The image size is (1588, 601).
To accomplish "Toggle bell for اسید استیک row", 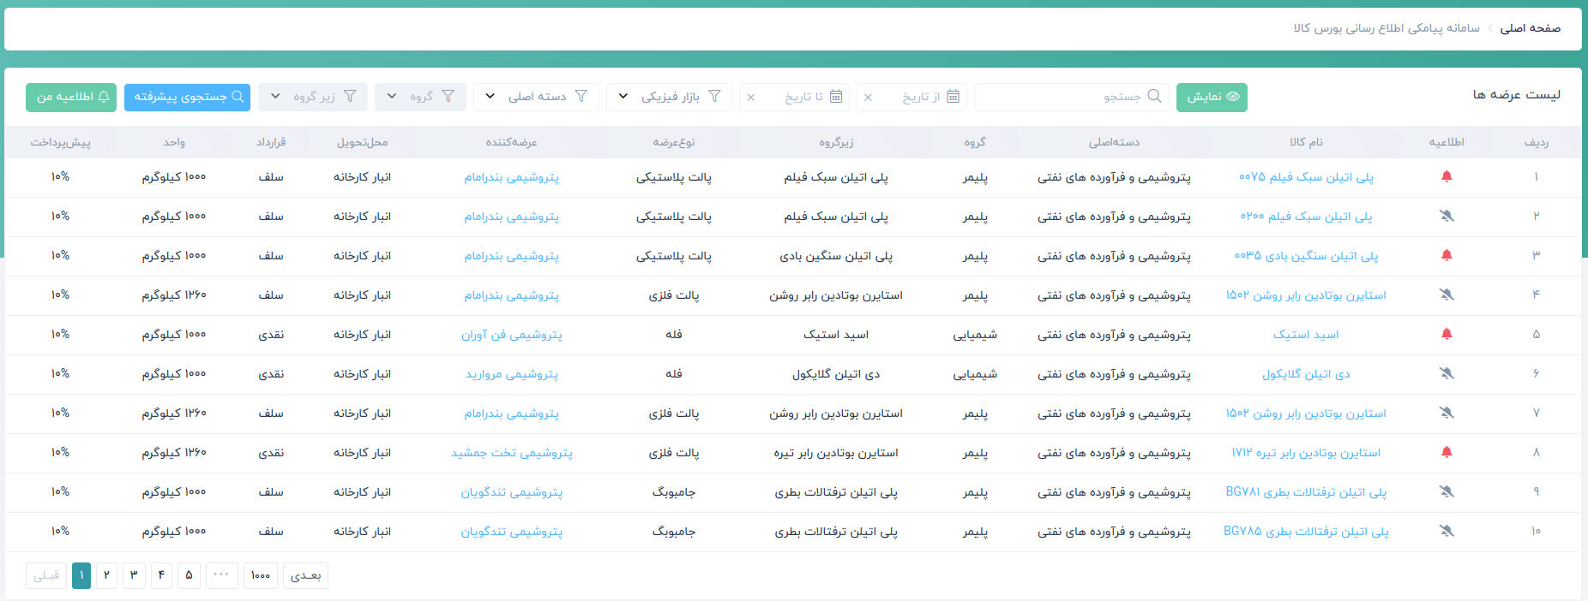I will click(1447, 334).
